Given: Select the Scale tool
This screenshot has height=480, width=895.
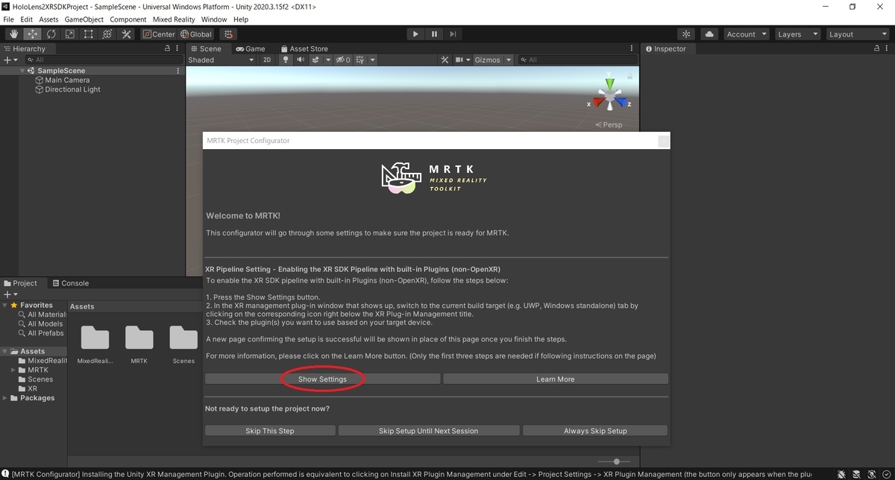Looking at the screenshot, I should coord(70,34).
